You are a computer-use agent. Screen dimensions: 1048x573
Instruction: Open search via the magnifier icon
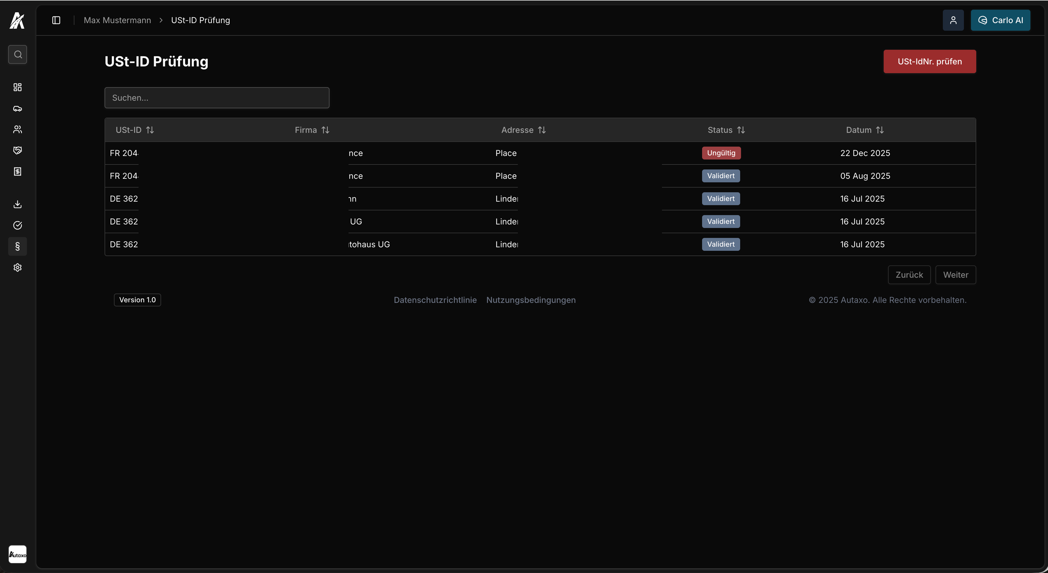pyautogui.click(x=18, y=54)
